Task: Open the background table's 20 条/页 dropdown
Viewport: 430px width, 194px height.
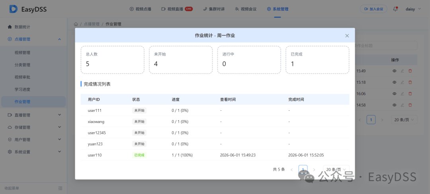Action: (404, 120)
